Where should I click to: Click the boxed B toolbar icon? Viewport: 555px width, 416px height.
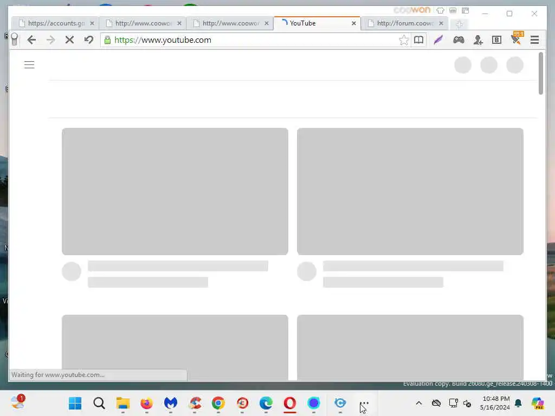pyautogui.click(x=496, y=40)
